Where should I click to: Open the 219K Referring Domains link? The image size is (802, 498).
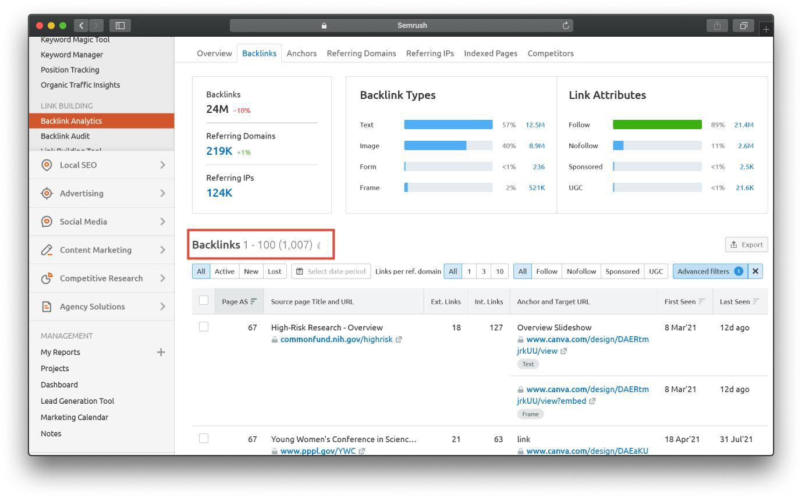pyautogui.click(x=219, y=151)
